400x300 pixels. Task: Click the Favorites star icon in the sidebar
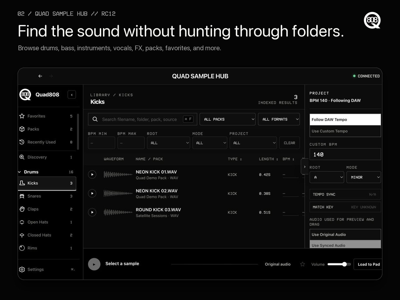pyautogui.click(x=22, y=116)
